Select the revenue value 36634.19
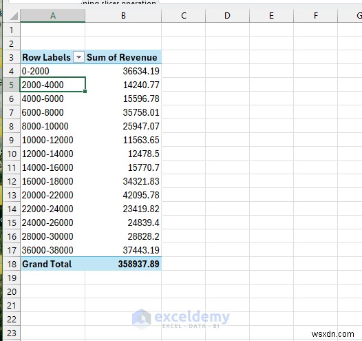Image resolution: width=362 pixels, height=341 pixels. (123, 71)
